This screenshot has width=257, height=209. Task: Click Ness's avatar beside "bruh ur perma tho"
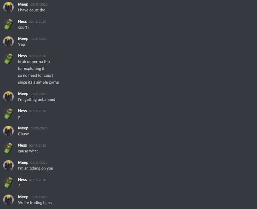pyautogui.click(x=8, y=59)
